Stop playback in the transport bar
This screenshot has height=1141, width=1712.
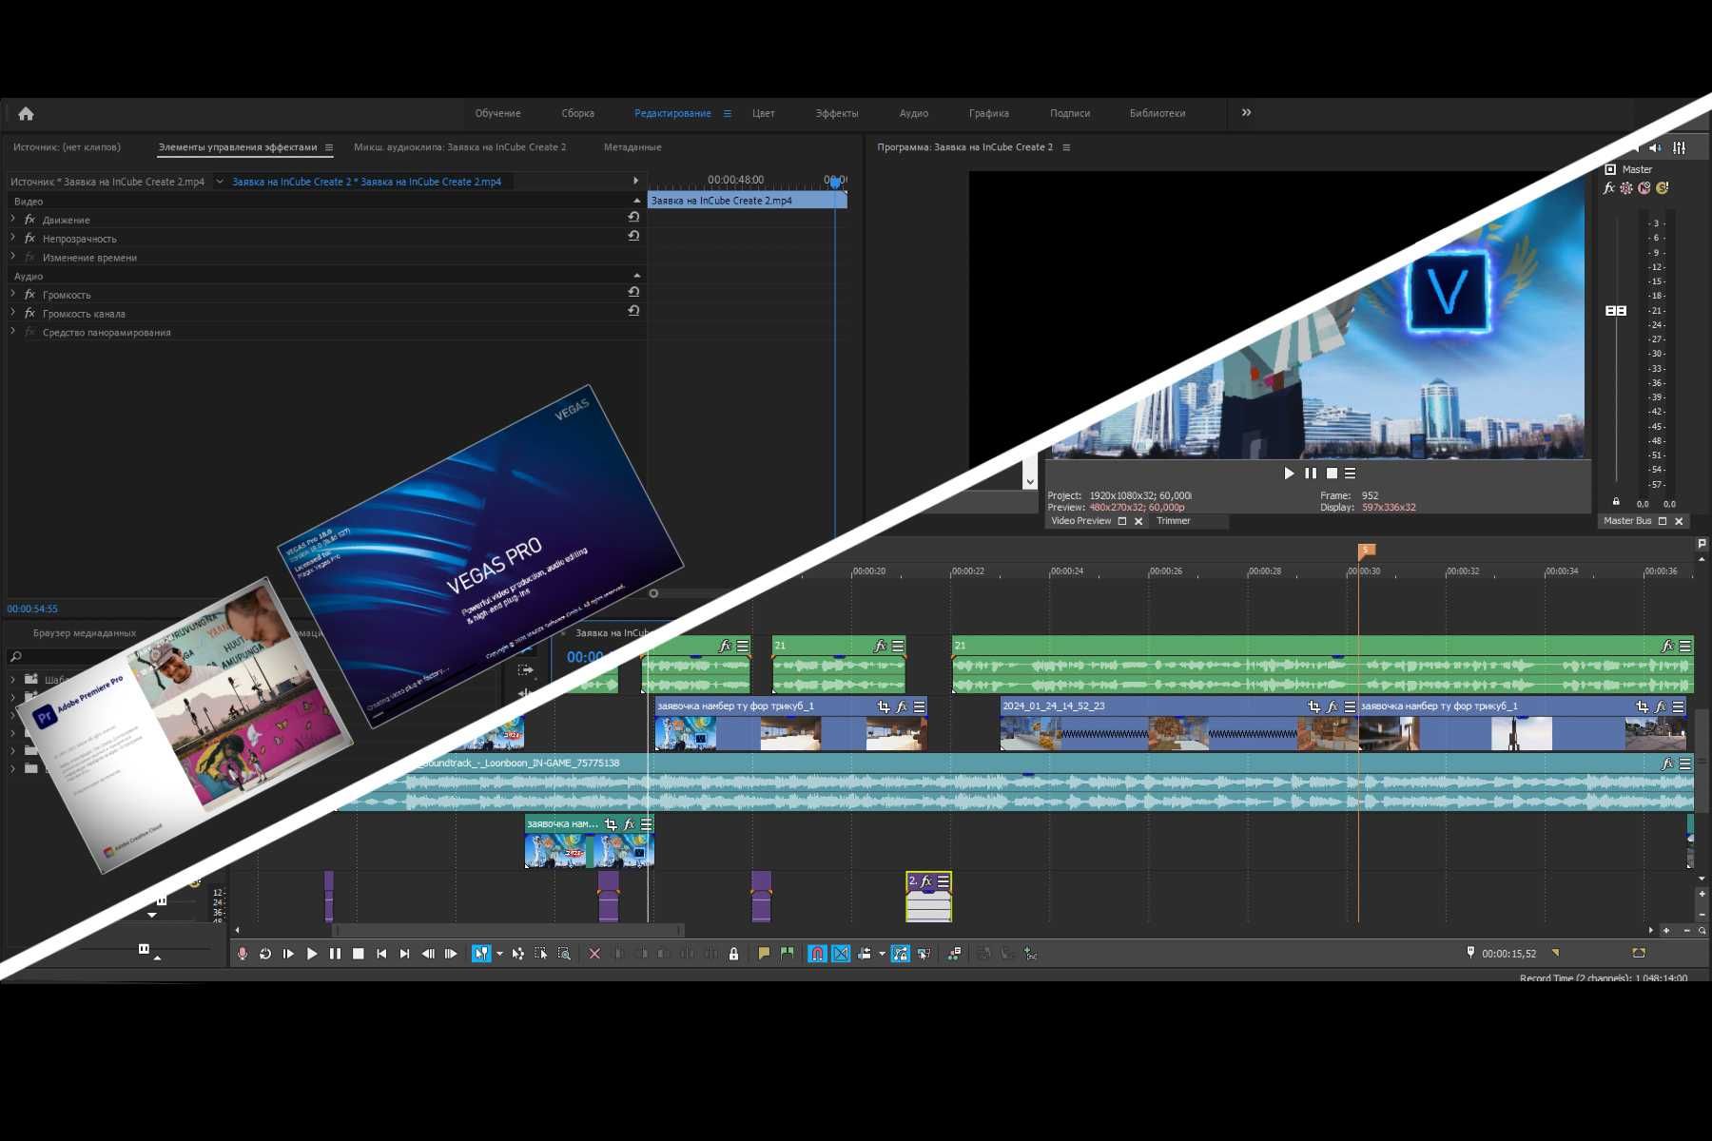pyautogui.click(x=358, y=954)
